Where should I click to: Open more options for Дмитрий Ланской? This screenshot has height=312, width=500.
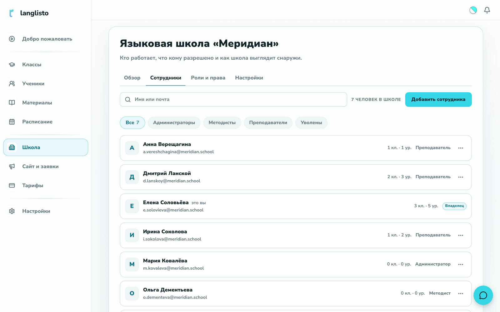point(461,177)
